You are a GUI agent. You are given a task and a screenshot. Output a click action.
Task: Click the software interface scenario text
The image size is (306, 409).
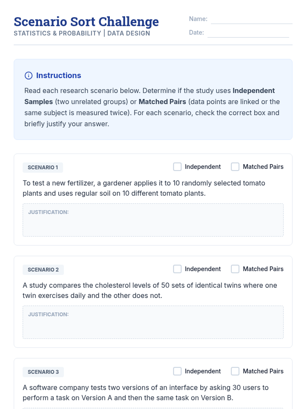[145, 393]
